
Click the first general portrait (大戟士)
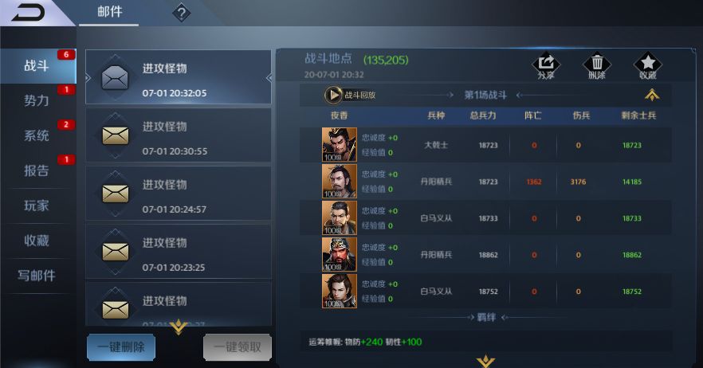click(340, 144)
